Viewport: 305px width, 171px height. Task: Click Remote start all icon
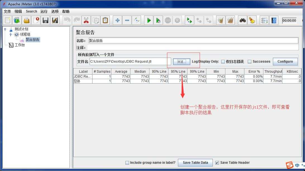coord(189,20)
